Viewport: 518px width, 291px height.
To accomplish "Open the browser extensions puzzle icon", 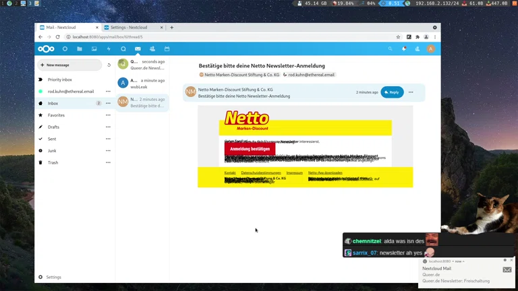I will (418, 37).
